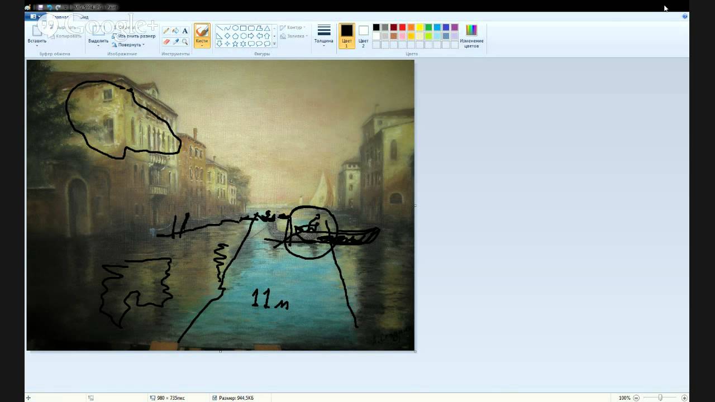Viewport: 715px width, 402px height.
Task: Click the 980 × 735пкс dimensions text
Action: click(x=171, y=398)
